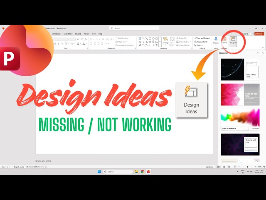Click the PowerPoint title bar Search box
The height and width of the screenshot is (200, 266).
pyautogui.click(x=134, y=28)
